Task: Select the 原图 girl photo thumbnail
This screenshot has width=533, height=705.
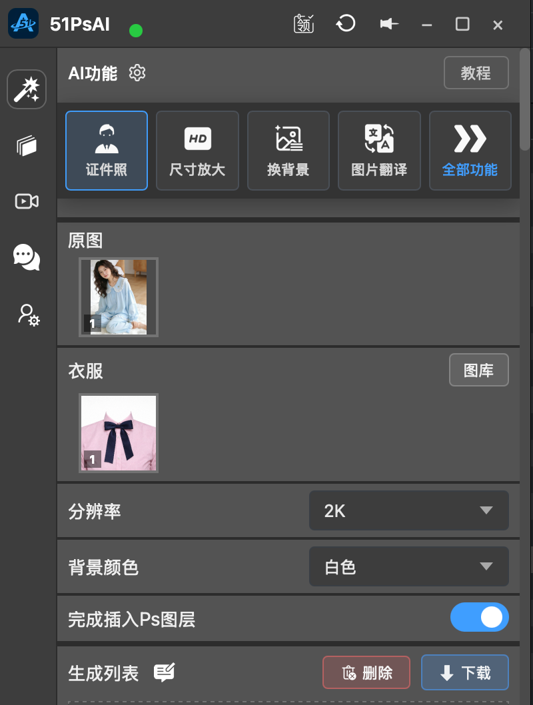Action: click(x=119, y=297)
